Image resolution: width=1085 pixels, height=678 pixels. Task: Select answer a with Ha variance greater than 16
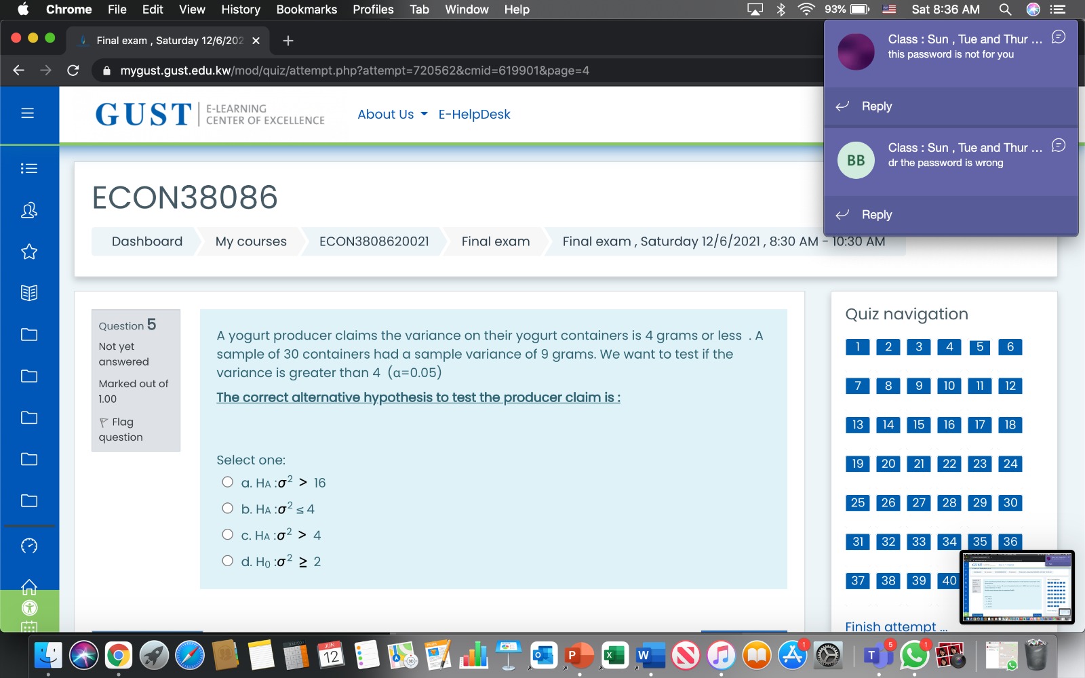coord(228,481)
